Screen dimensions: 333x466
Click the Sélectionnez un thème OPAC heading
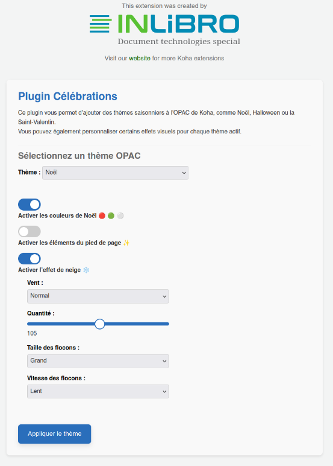point(79,156)
